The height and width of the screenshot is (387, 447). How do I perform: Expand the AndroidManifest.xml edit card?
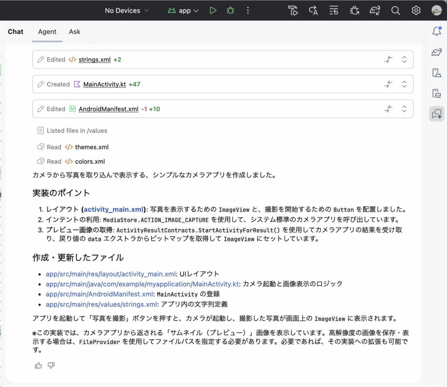coord(404,109)
